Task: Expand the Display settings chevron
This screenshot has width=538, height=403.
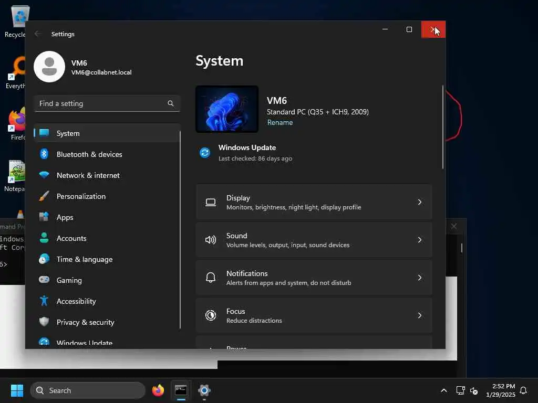Action: [x=419, y=202]
